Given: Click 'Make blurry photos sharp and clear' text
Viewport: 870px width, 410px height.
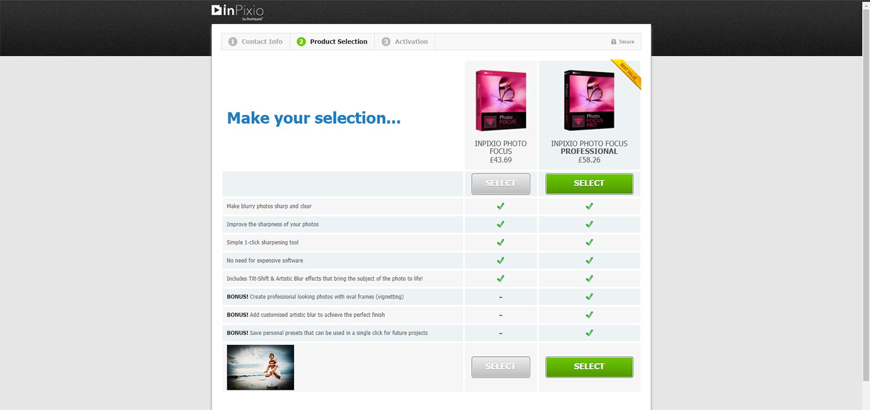Looking at the screenshot, I should click(269, 206).
